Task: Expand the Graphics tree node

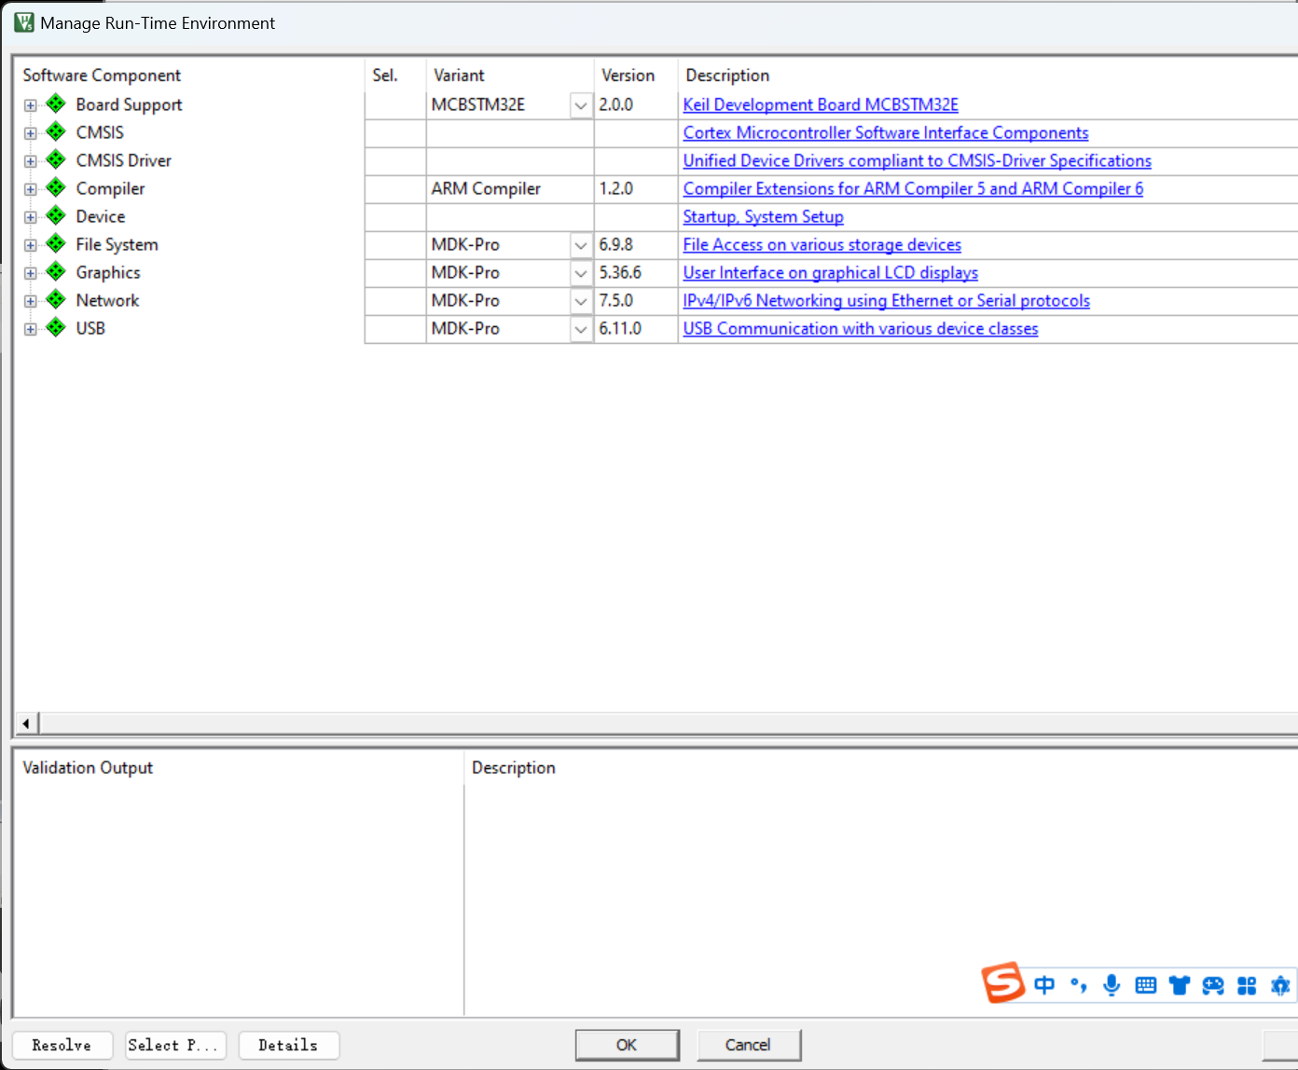Action: pyautogui.click(x=31, y=273)
